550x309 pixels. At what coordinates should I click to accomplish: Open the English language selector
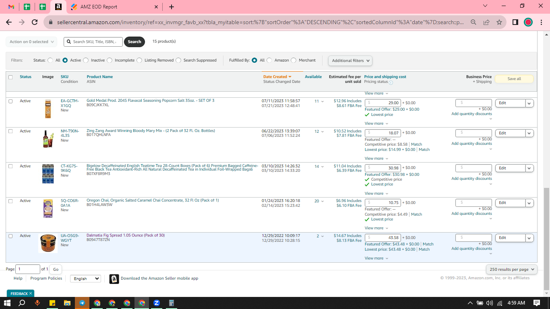[85, 278]
